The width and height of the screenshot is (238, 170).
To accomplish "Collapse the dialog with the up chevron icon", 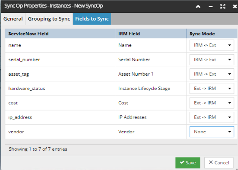I will [198, 6].
